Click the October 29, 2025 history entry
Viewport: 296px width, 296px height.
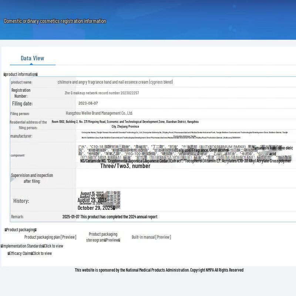[96, 208]
